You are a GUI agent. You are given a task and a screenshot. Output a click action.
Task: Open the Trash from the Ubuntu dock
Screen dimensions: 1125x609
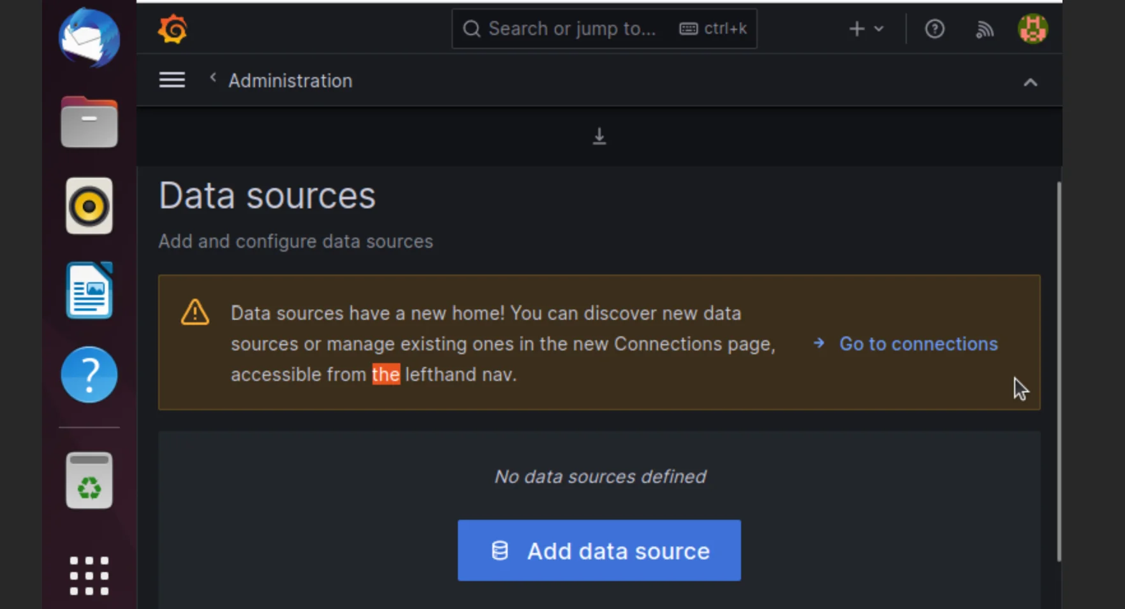(x=89, y=480)
